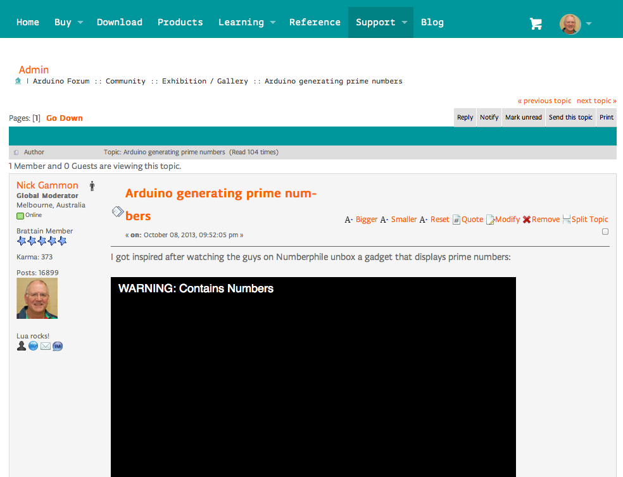This screenshot has width=623, height=477.
Task: Click the red X Remove icon
Action: point(527,220)
